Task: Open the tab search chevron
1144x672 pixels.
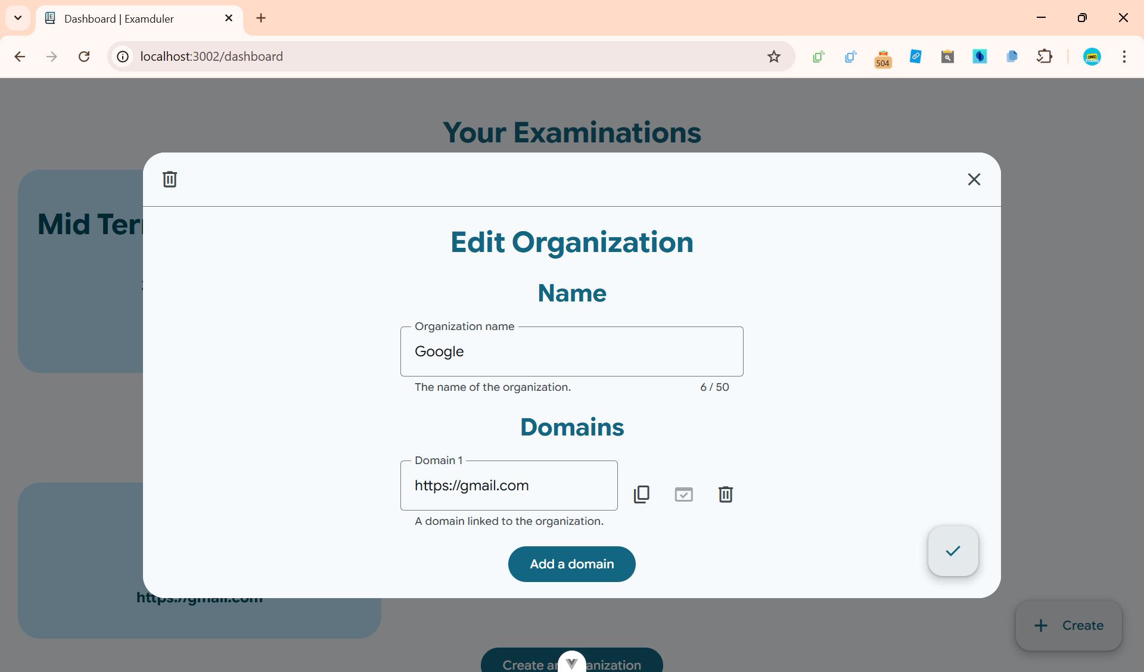Action: coord(18,18)
